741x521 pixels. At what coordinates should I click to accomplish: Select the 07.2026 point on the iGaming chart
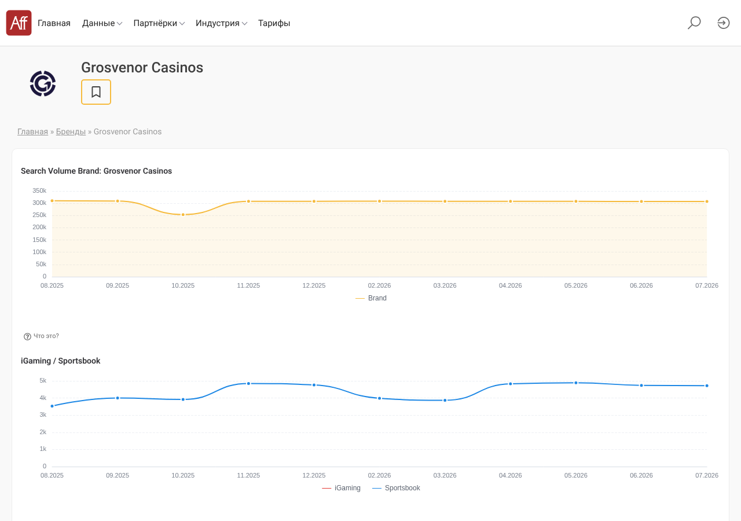[x=707, y=386]
